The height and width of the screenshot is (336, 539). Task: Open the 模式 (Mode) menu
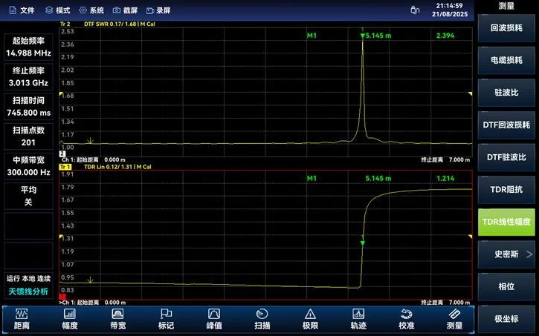(57, 10)
